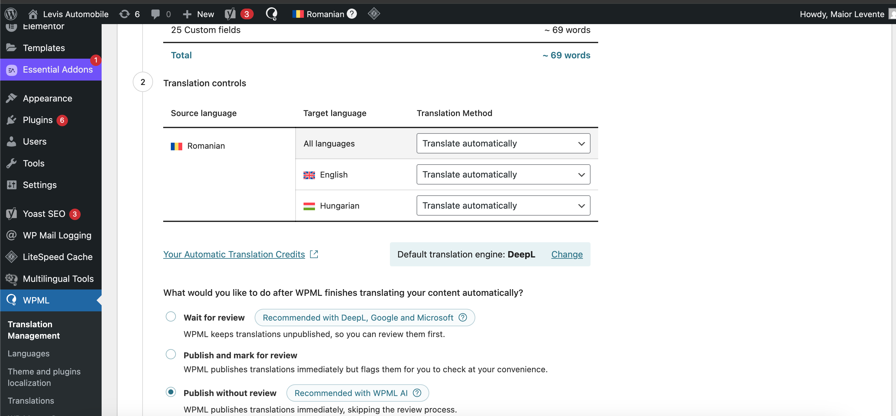Click help icon next to Recommended with WPML AI

(x=417, y=393)
